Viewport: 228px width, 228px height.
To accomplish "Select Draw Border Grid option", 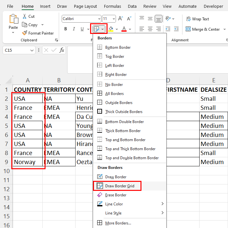I will pyautogui.click(x=130, y=186).
